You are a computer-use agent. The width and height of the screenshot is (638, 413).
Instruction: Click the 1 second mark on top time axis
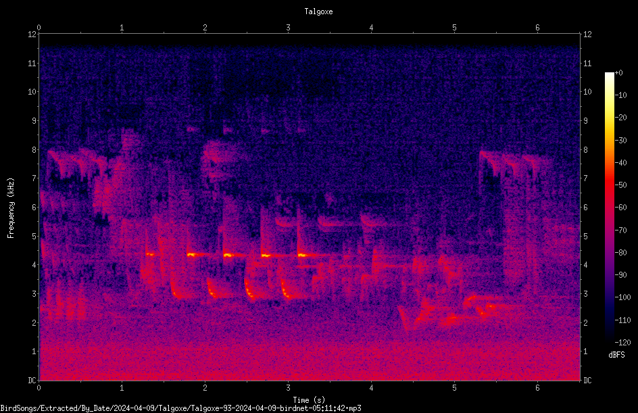click(x=122, y=28)
